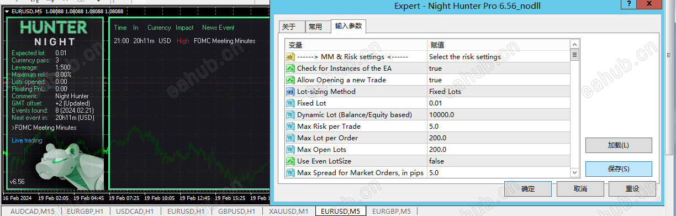Open the EURGBP,H1 chart tab

[85, 212]
